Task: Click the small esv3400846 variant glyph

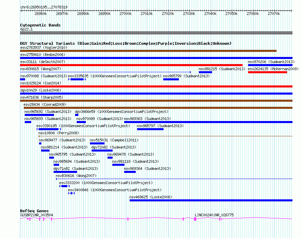Action: (x=72, y=193)
